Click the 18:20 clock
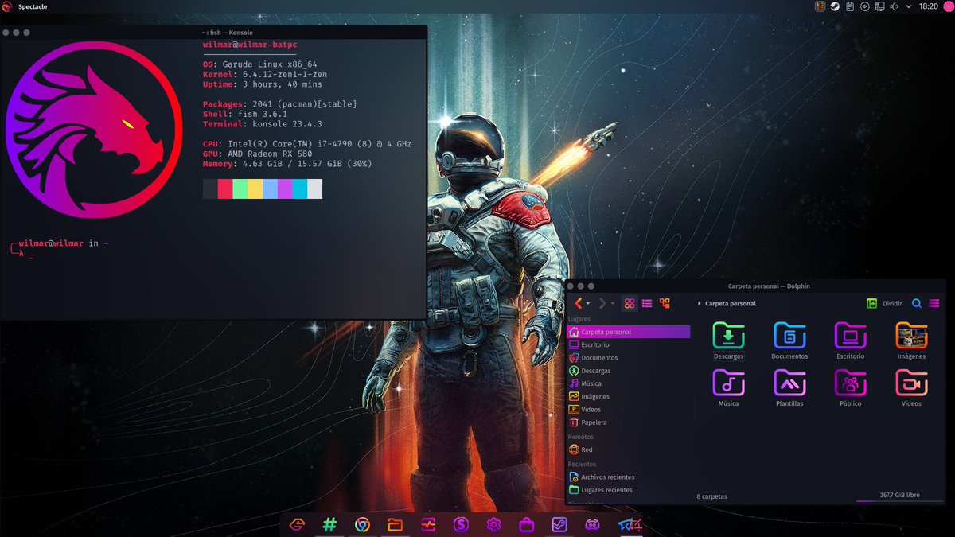The width and height of the screenshot is (955, 537). (929, 6)
